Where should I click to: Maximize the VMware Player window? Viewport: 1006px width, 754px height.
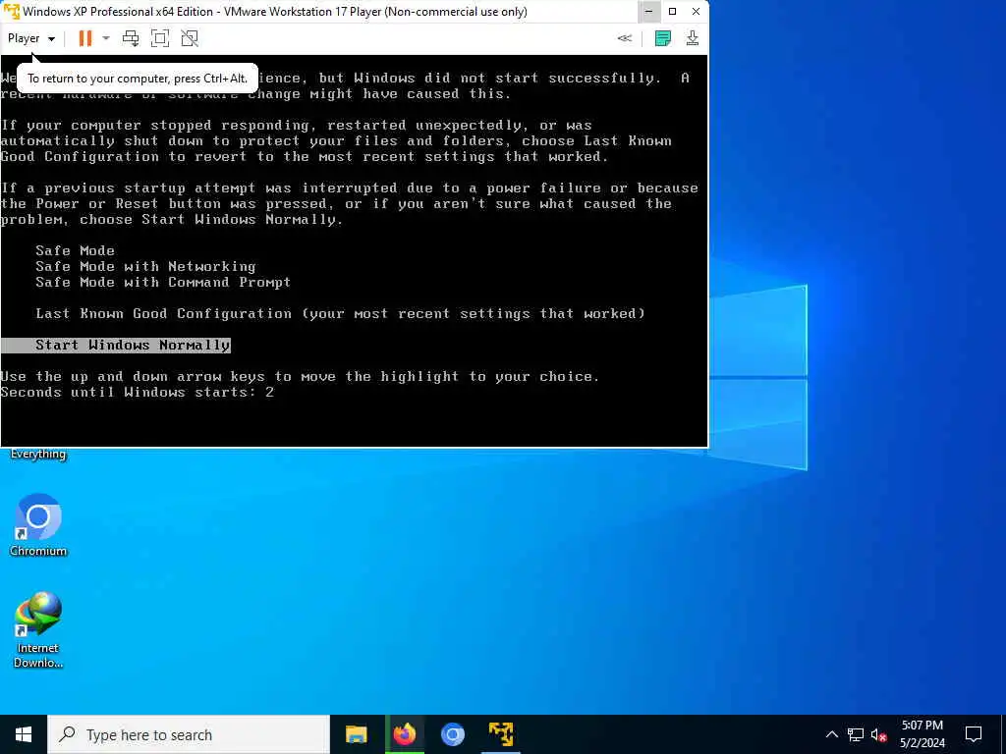(672, 12)
